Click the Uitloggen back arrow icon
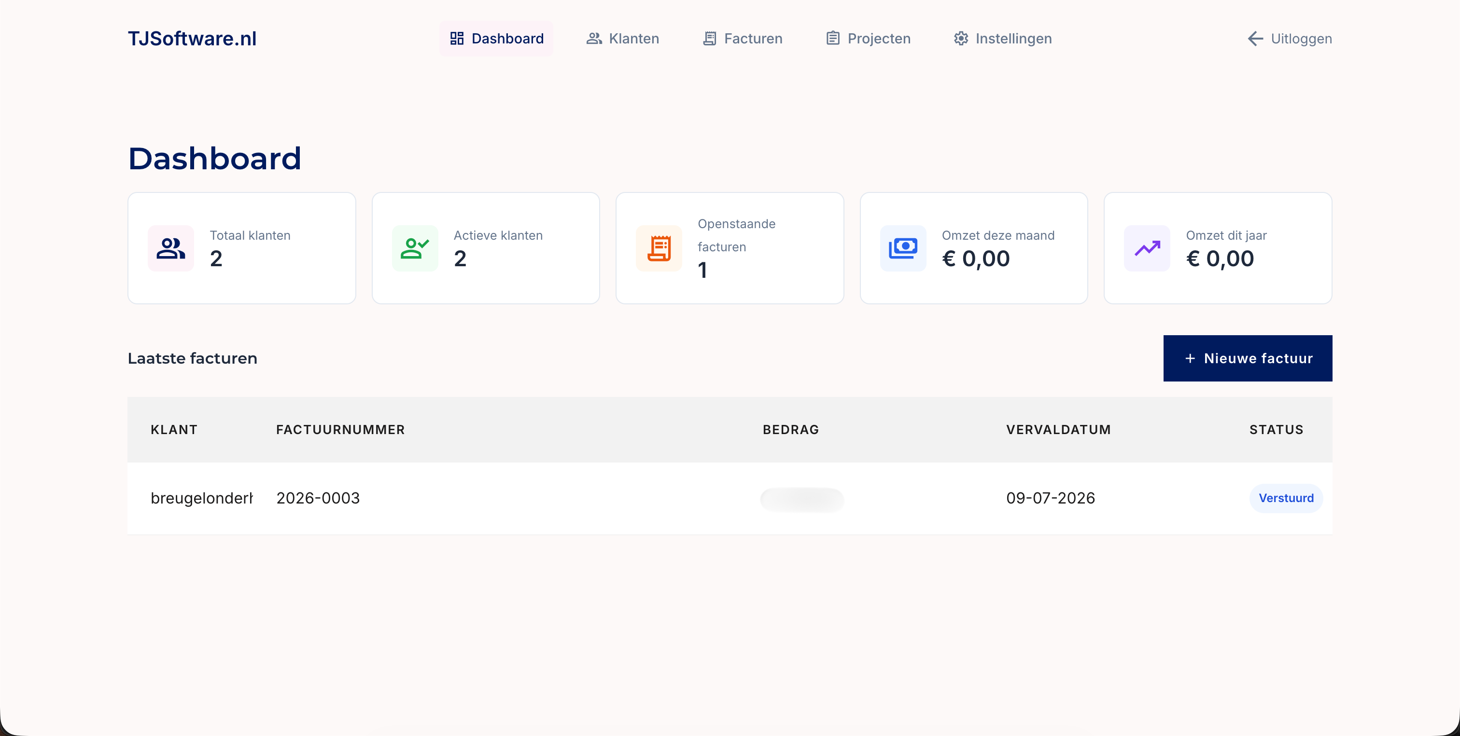This screenshot has height=736, width=1460. click(1255, 39)
